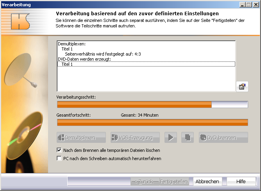Open the log properties icon beside the list

click(x=242, y=87)
